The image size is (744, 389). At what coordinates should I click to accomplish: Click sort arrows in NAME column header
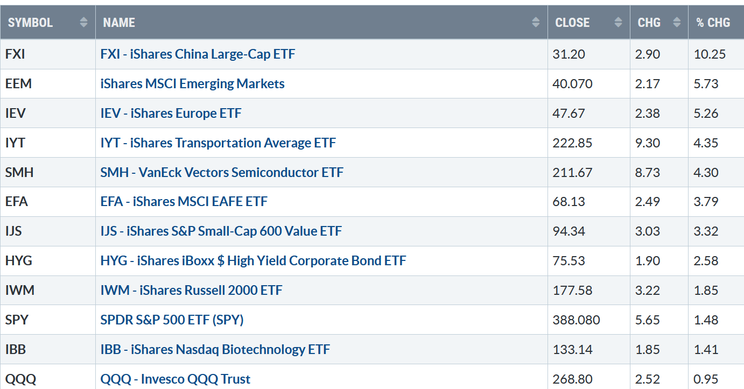(x=535, y=22)
